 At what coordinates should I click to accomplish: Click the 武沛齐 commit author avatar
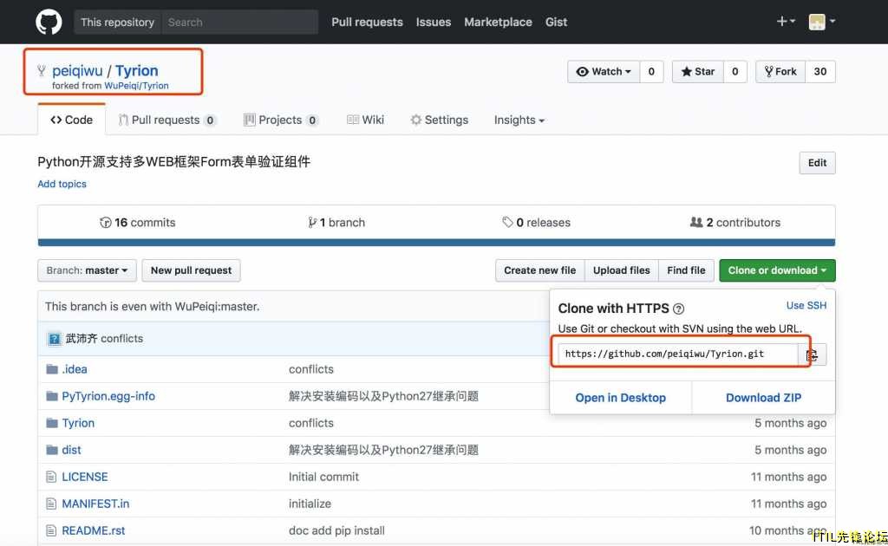click(x=55, y=339)
